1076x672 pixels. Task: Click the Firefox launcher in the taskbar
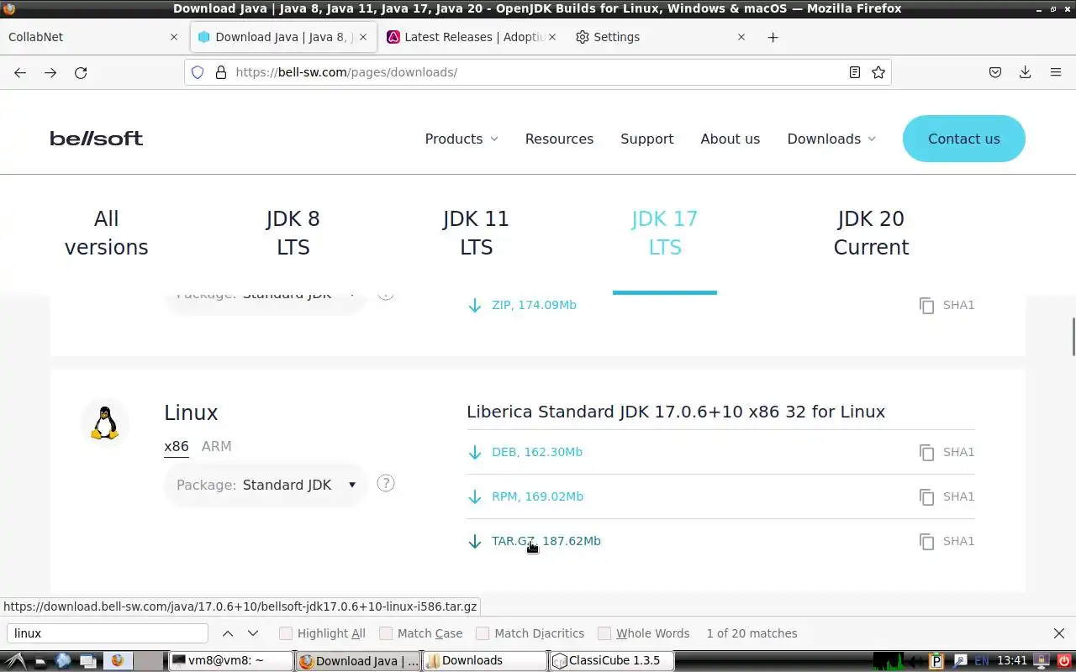(117, 660)
